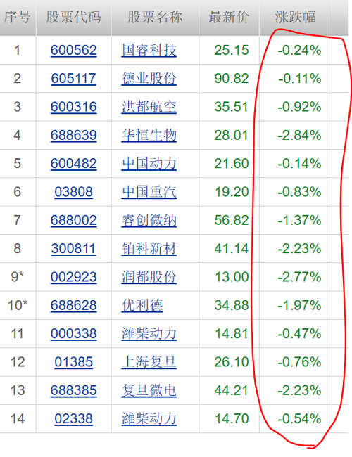
Task: Open 睿创微纳 stock name link
Action: 149,220
